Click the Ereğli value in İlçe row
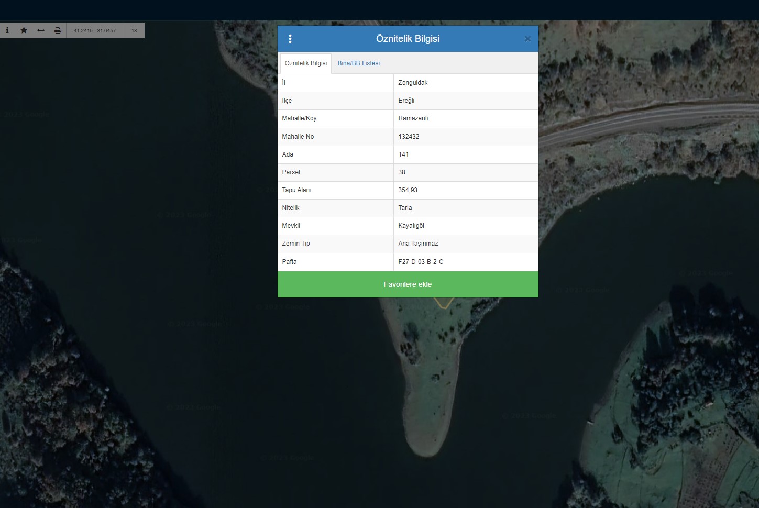This screenshot has width=759, height=508. (406, 101)
